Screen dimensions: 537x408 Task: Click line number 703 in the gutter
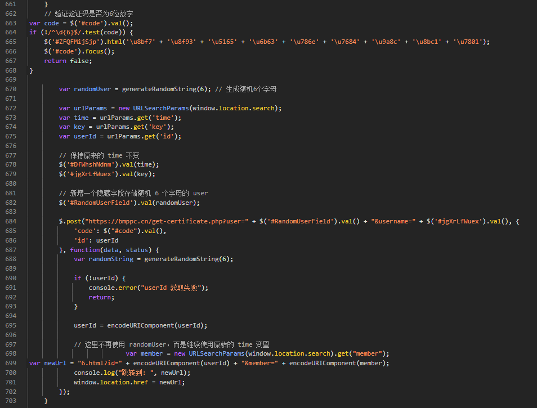coord(11,401)
